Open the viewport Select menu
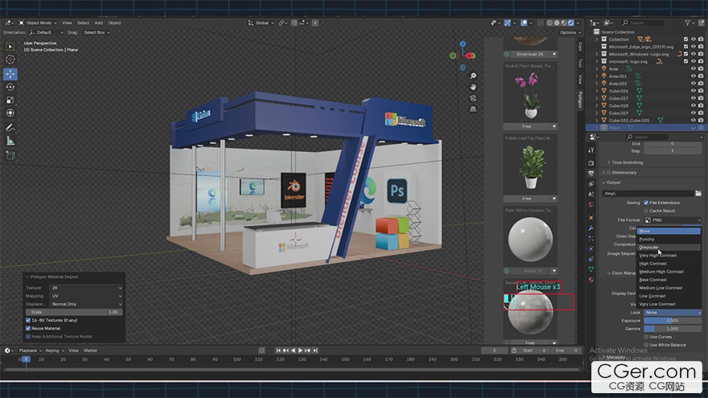 (83, 23)
